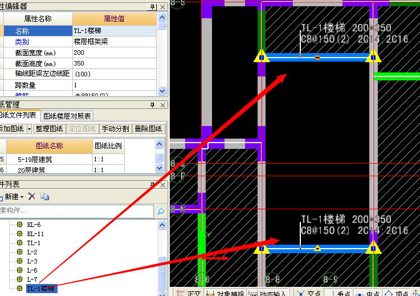Toggle 交点 intersection snap
This screenshot has width=420, height=296.
tap(309, 293)
